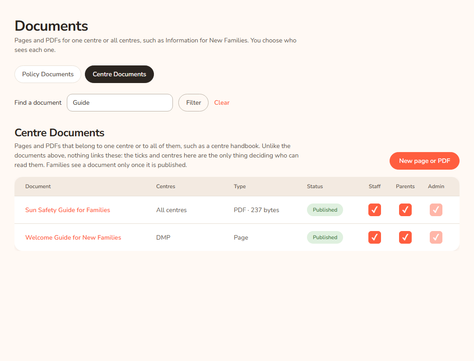Click the Centres column header
This screenshot has width=474, height=361.
pos(166,186)
